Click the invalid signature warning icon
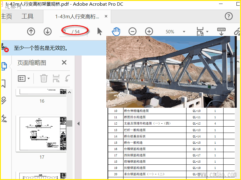Image resolution: width=241 pixels, height=180 pixels. 5,48
